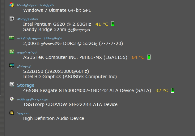Click the processor chip icon
This screenshot has width=195, height=136.
(x=12, y=19)
